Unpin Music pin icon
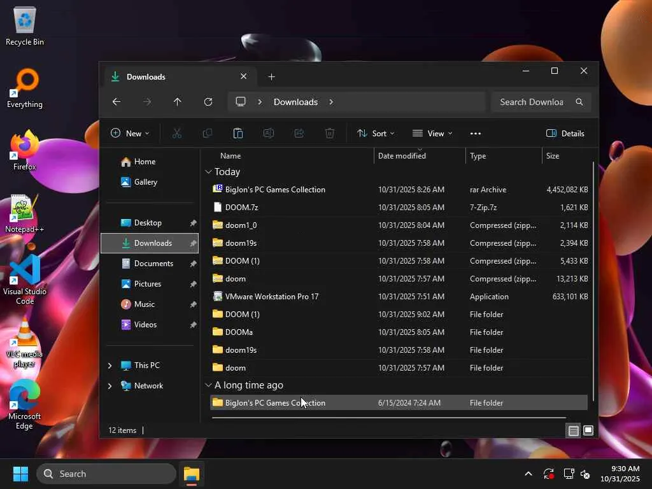Viewport: 652px width, 489px height. (193, 304)
